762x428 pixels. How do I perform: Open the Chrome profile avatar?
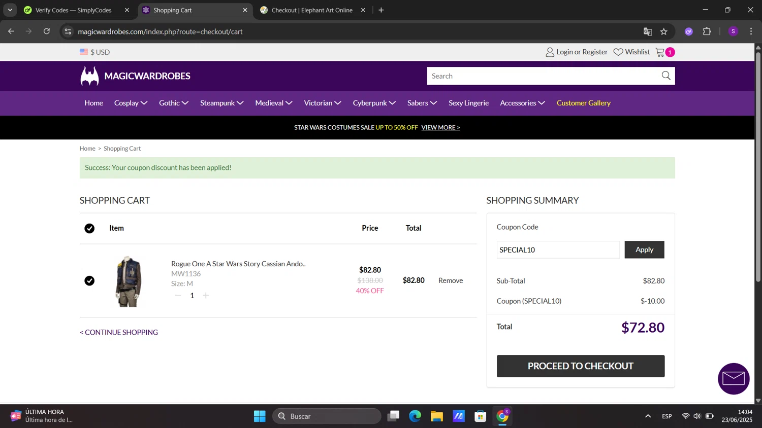(x=733, y=31)
